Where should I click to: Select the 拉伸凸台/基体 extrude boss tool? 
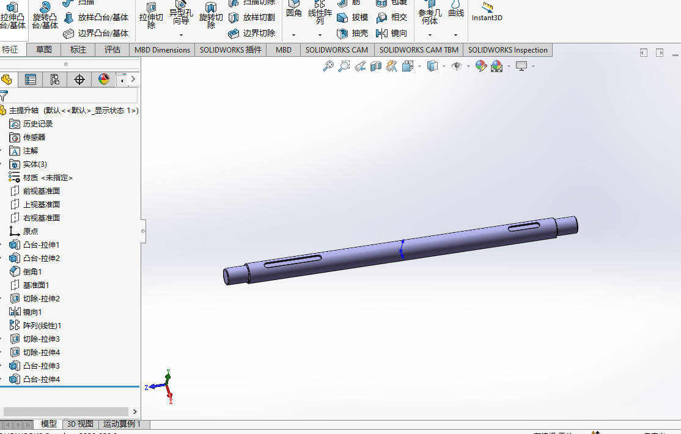click(x=13, y=16)
